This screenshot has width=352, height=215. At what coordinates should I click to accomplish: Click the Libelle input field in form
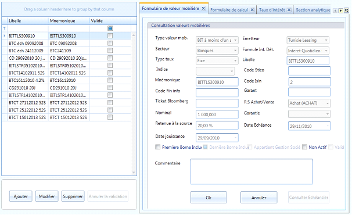point(308,61)
